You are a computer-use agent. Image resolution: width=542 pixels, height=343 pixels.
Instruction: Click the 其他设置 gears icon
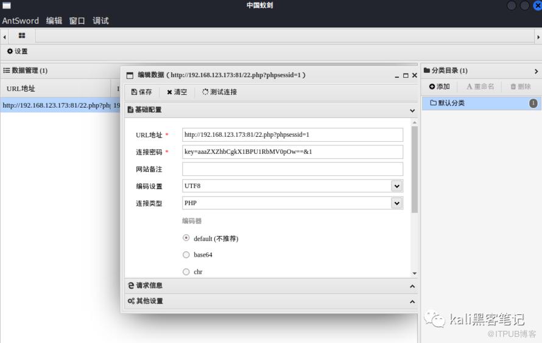(132, 301)
